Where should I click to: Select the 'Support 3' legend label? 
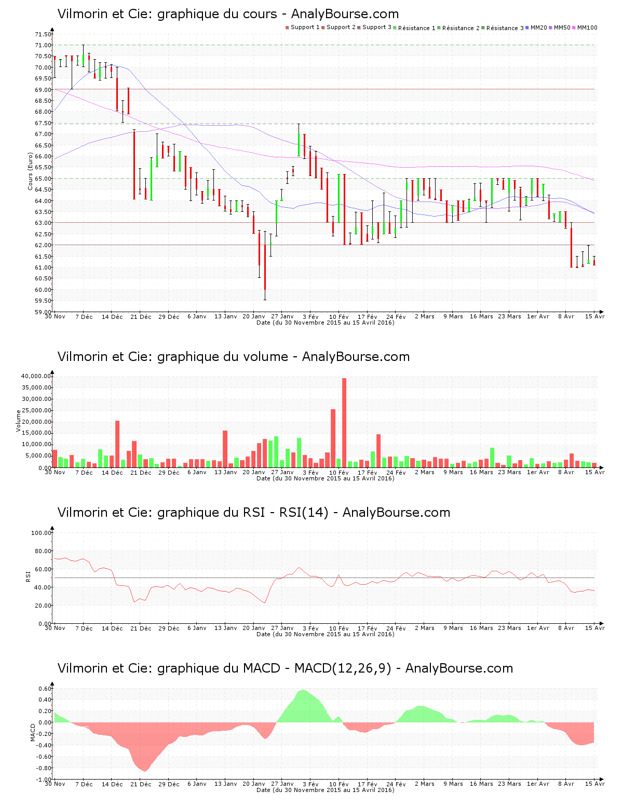[377, 28]
